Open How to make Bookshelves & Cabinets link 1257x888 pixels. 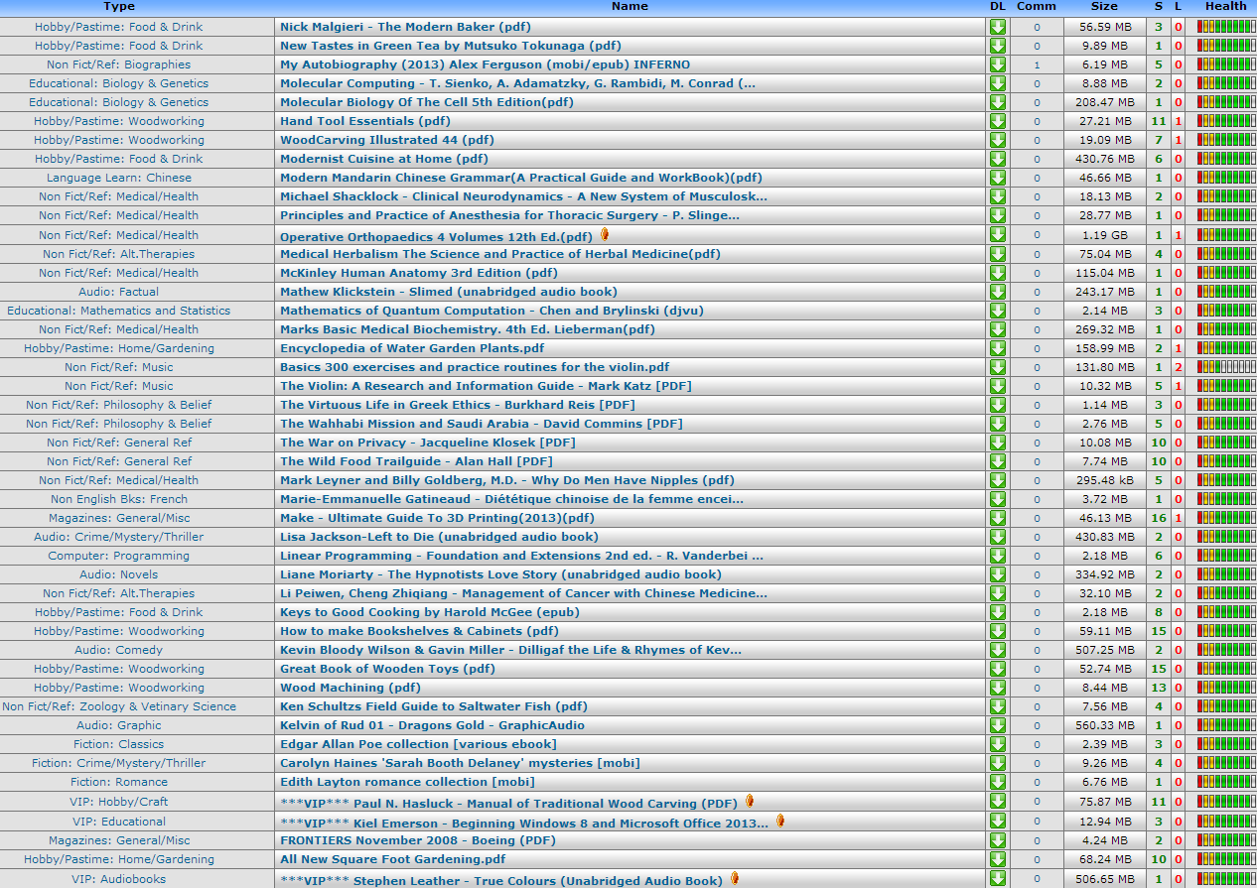[419, 631]
